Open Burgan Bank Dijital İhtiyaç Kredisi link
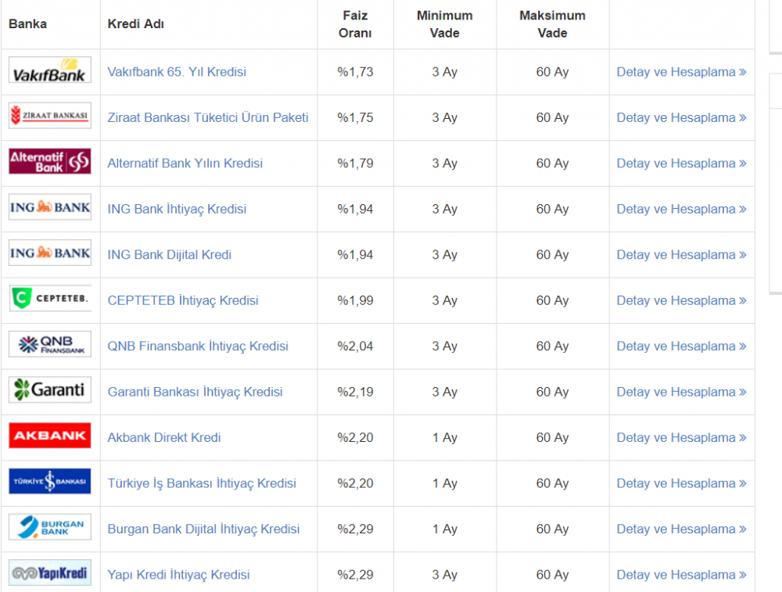Screen dimensions: 782x592 click(x=203, y=529)
